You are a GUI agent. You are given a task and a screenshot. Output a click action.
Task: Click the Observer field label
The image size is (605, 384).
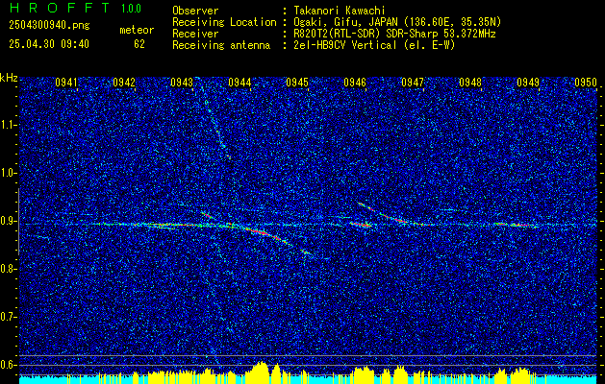(195, 11)
